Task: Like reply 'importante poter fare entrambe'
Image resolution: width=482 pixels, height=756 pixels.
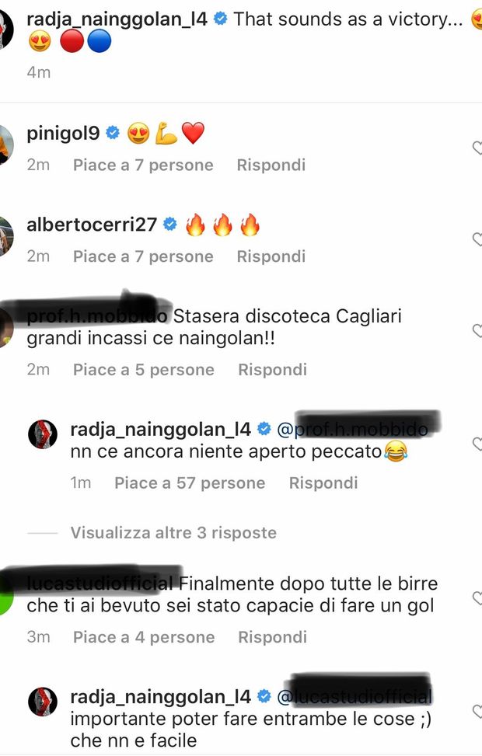Action: 477,711
